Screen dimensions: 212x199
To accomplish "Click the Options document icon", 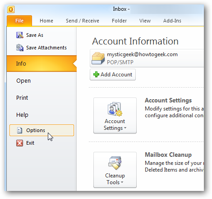I will [19, 130].
